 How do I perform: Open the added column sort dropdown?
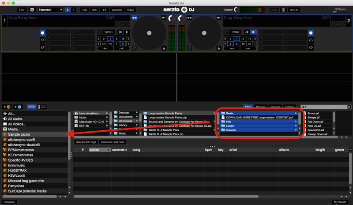coord(108,150)
